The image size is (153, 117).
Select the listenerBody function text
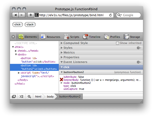[x=110, y=80]
